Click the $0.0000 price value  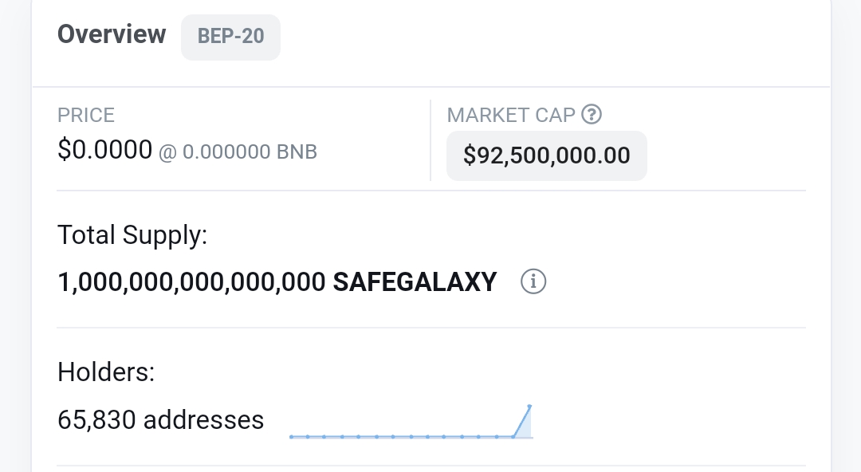[104, 149]
